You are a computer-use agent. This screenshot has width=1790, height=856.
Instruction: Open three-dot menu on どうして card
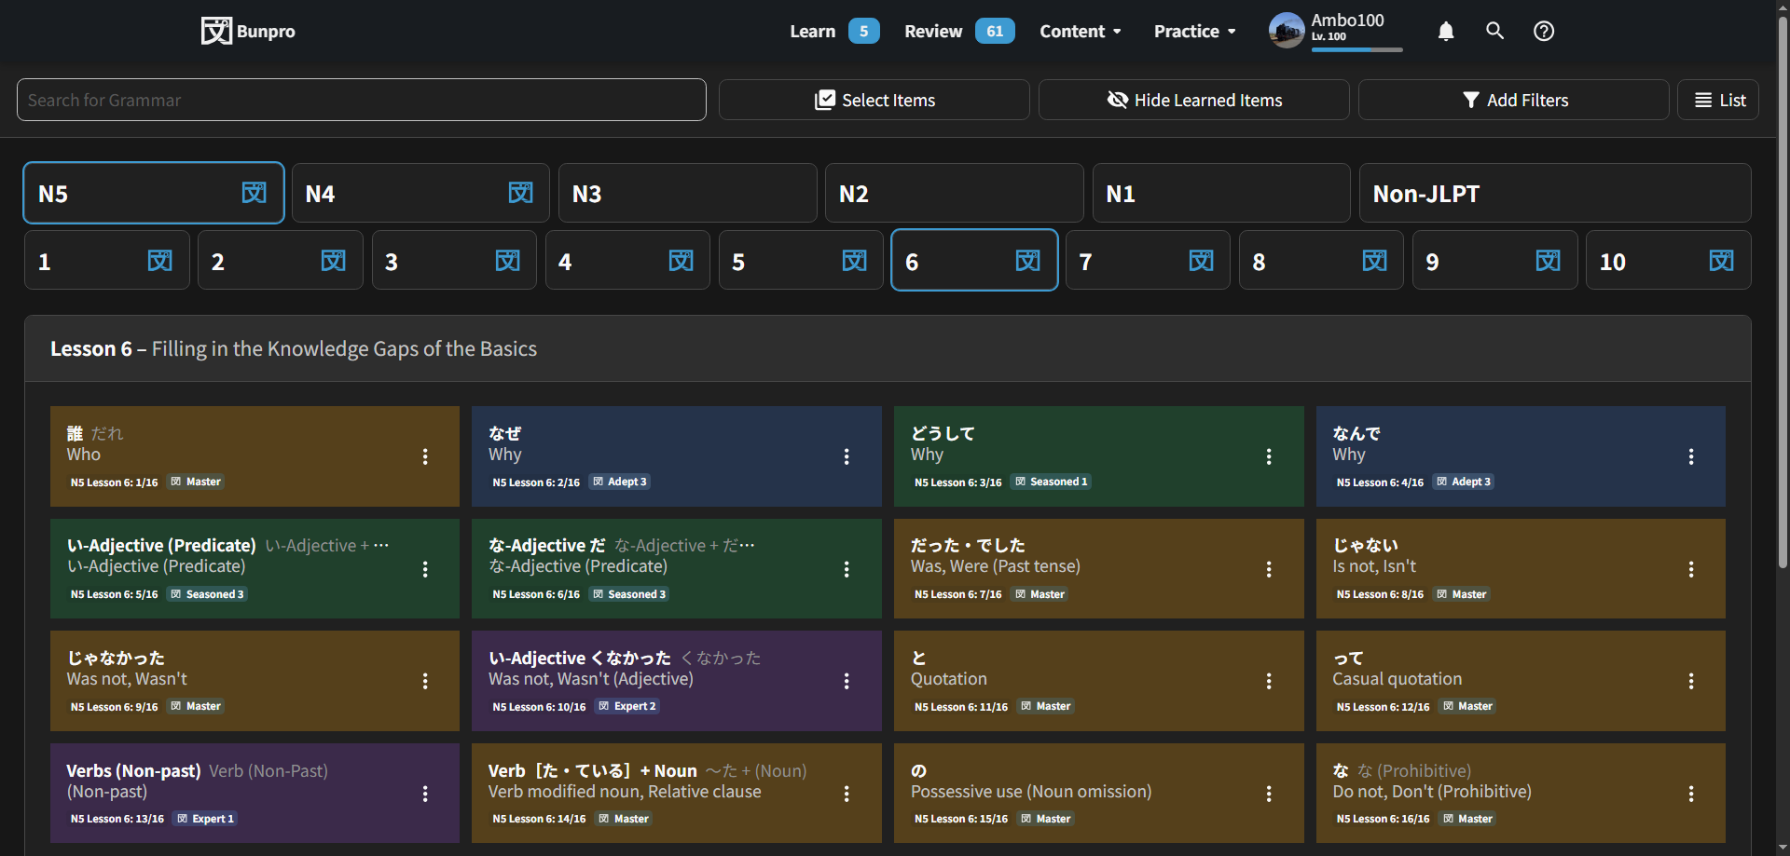point(1268,456)
